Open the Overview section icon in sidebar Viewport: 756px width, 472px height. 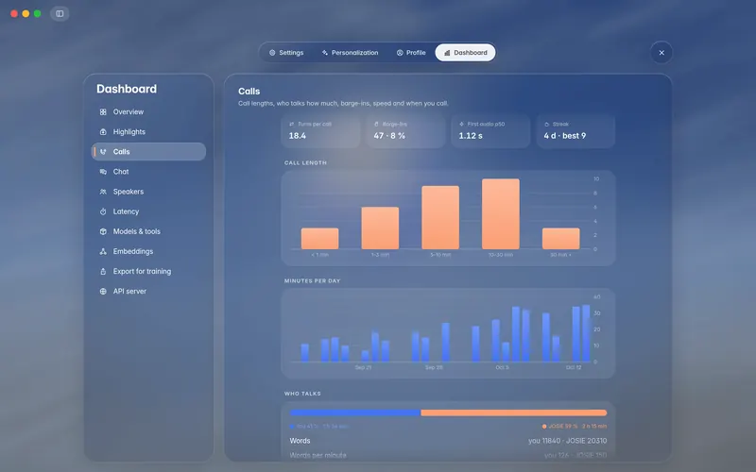pos(103,111)
